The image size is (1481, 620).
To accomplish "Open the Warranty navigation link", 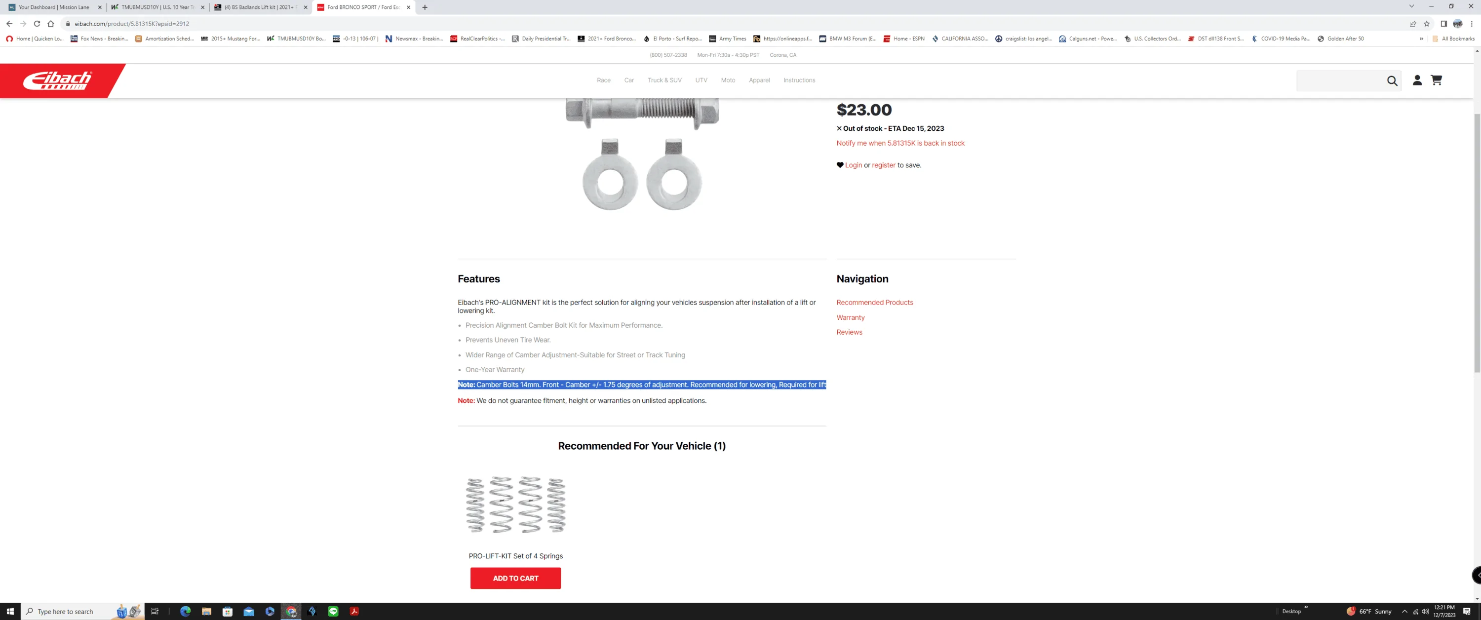I will 850,317.
